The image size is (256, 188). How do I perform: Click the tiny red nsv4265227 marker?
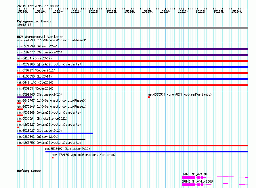pyautogui.click(x=18, y=127)
